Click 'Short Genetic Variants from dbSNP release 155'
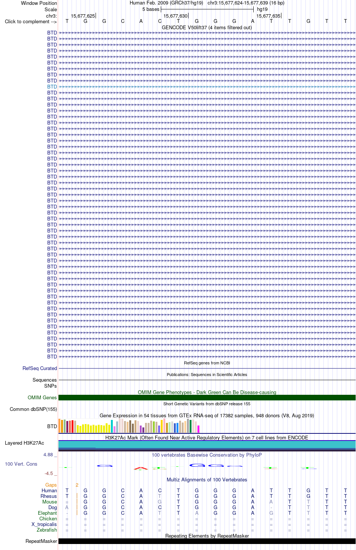The image size is (356, 550). [207, 404]
